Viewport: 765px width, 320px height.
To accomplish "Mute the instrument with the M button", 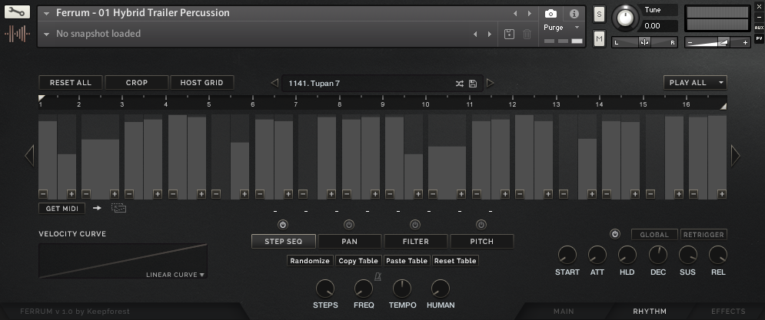I will click(599, 38).
